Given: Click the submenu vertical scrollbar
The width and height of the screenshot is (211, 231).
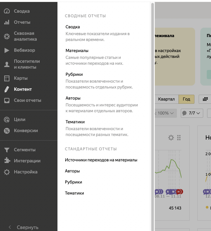Looking at the screenshot, I should tap(153, 116).
